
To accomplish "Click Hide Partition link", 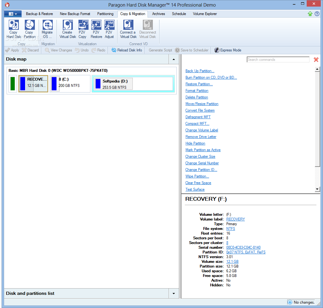I will pyautogui.click(x=195, y=143).
